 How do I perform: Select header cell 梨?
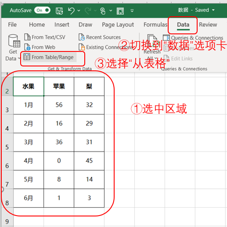click(x=89, y=86)
